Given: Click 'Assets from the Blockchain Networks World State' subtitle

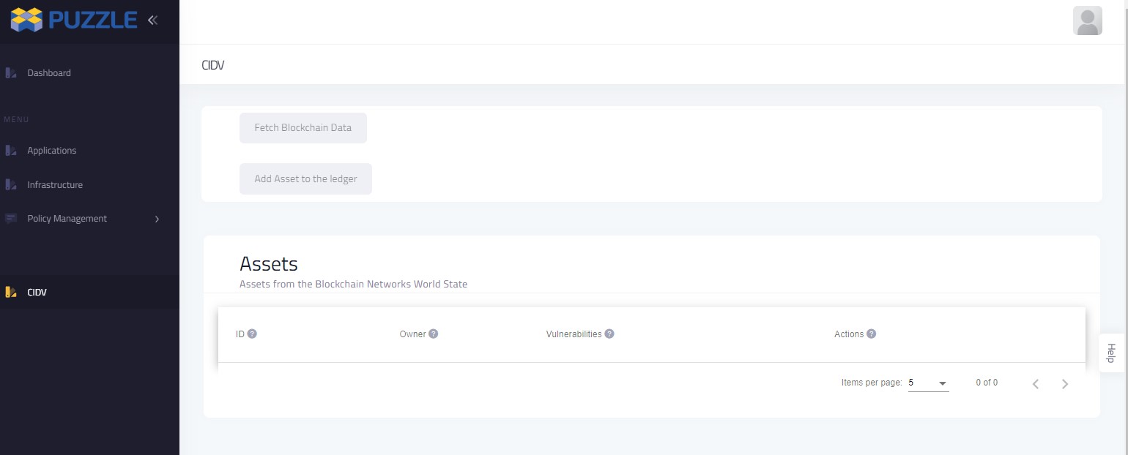Looking at the screenshot, I should [353, 284].
